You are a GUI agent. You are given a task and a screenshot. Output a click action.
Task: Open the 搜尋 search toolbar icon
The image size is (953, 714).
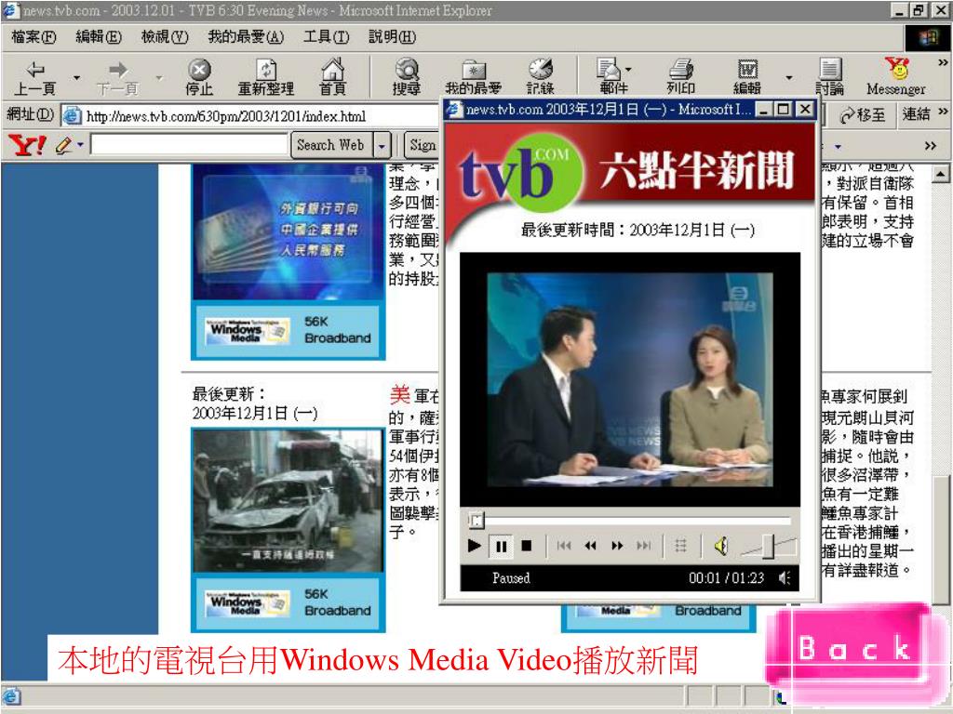coord(407,78)
